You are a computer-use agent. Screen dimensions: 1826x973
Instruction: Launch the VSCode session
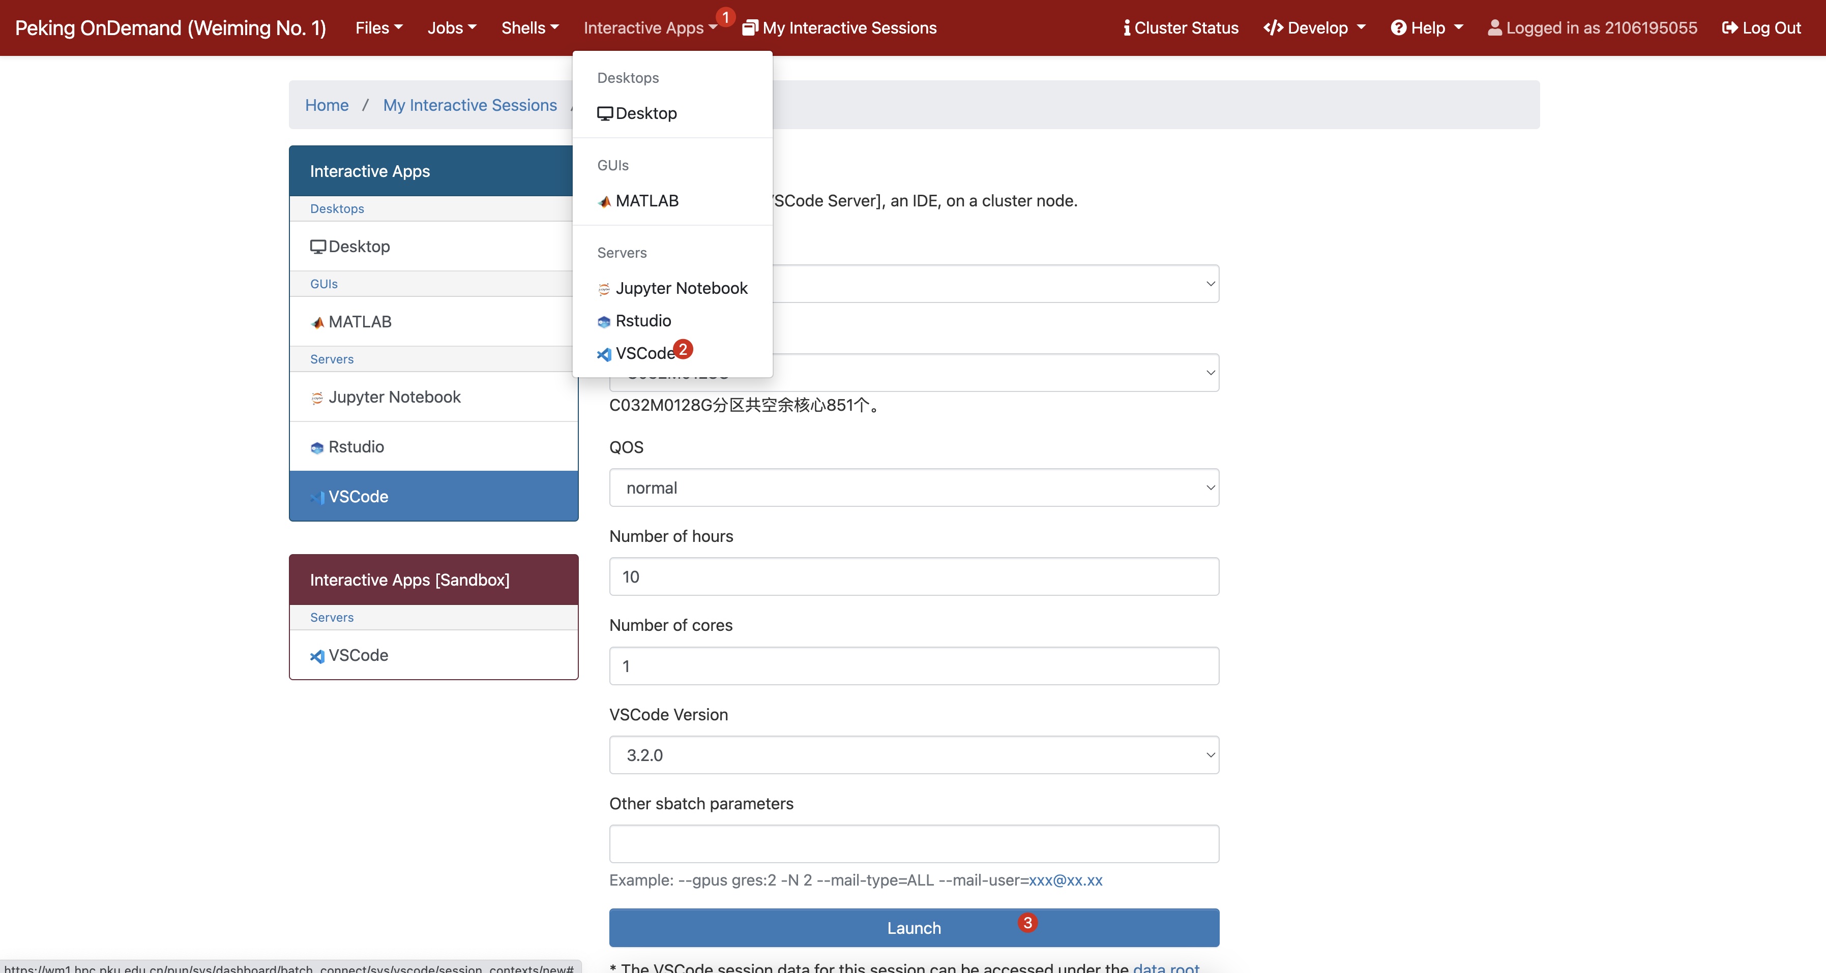pos(914,928)
